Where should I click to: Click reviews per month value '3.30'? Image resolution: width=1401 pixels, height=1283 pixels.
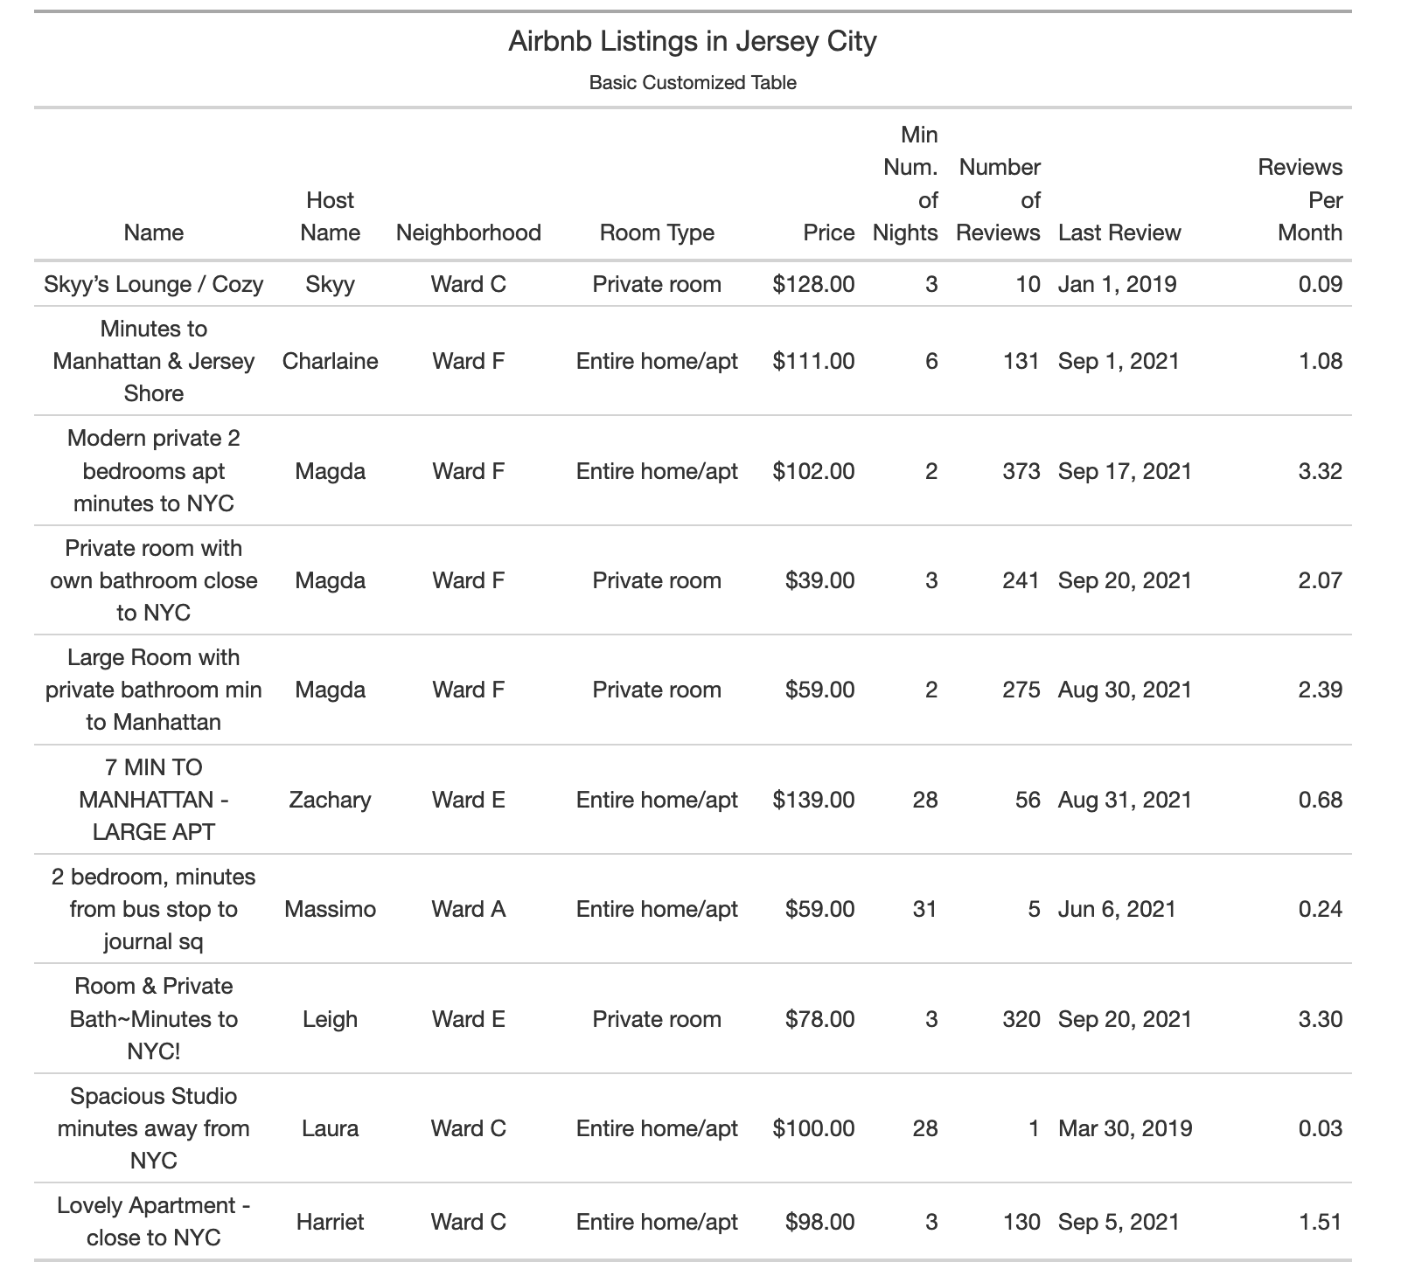(x=1321, y=1019)
